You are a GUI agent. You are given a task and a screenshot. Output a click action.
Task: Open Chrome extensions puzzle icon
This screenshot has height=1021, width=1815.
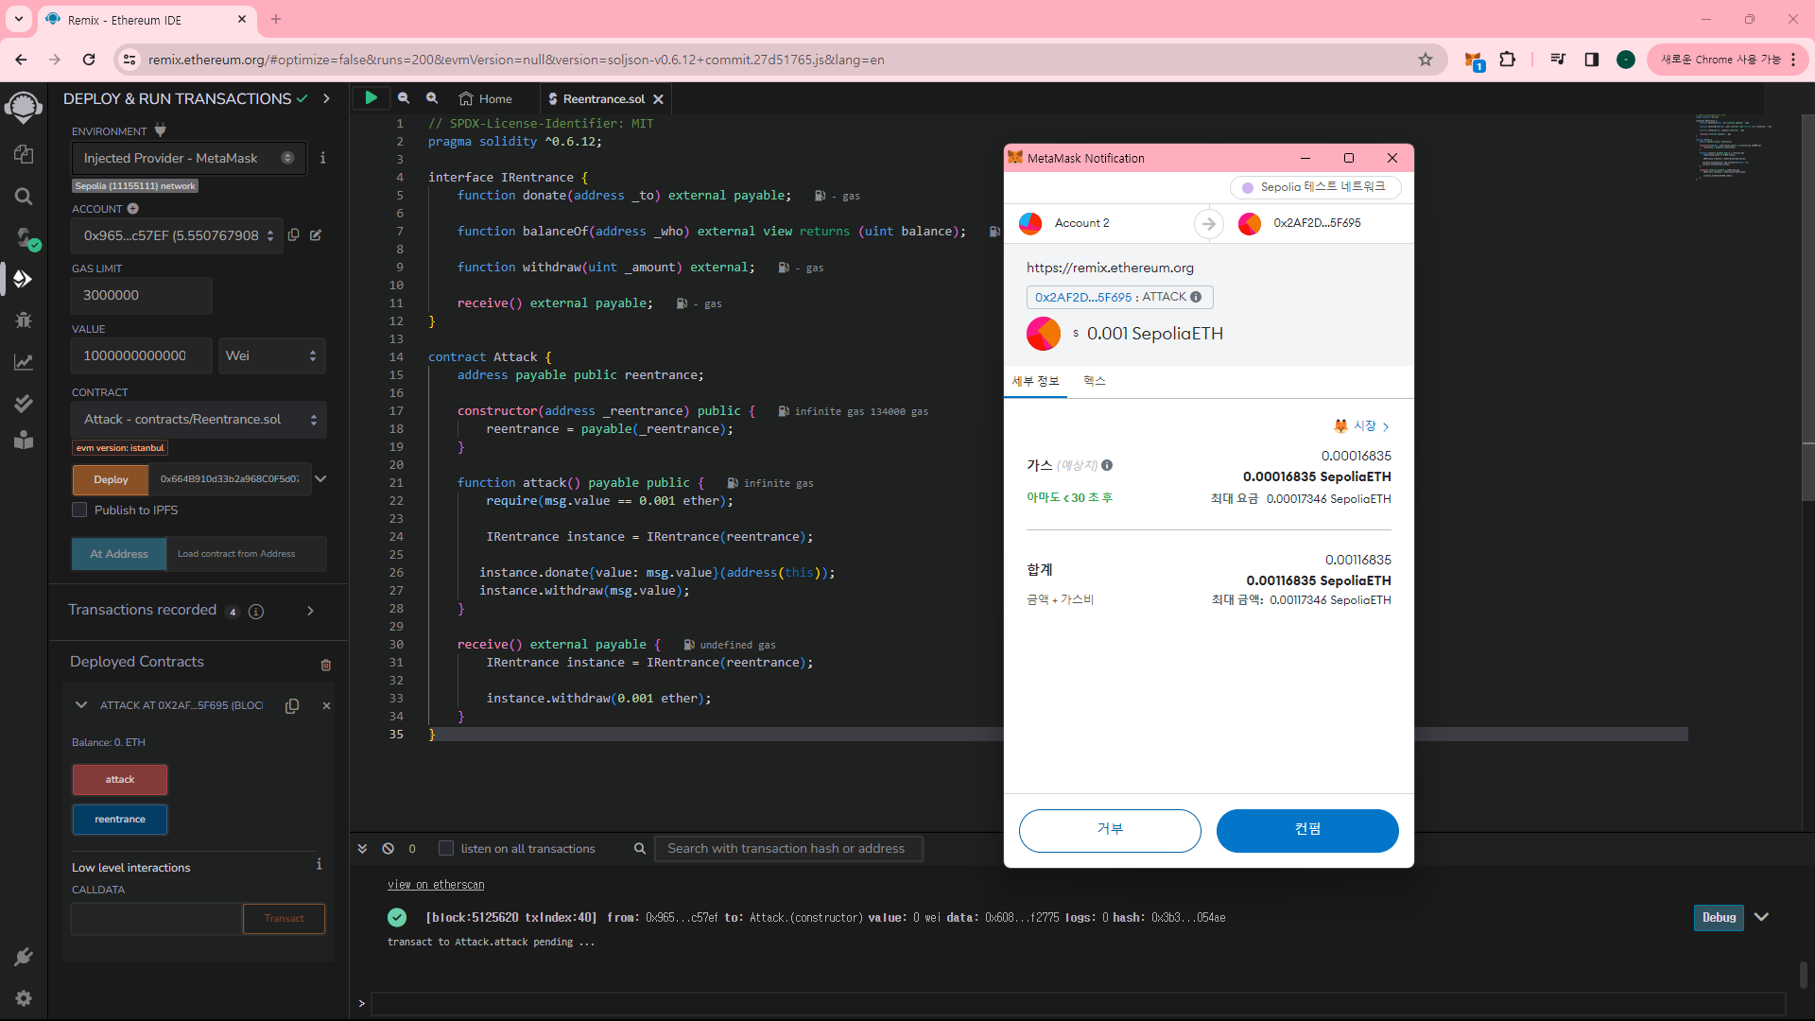tap(1508, 60)
